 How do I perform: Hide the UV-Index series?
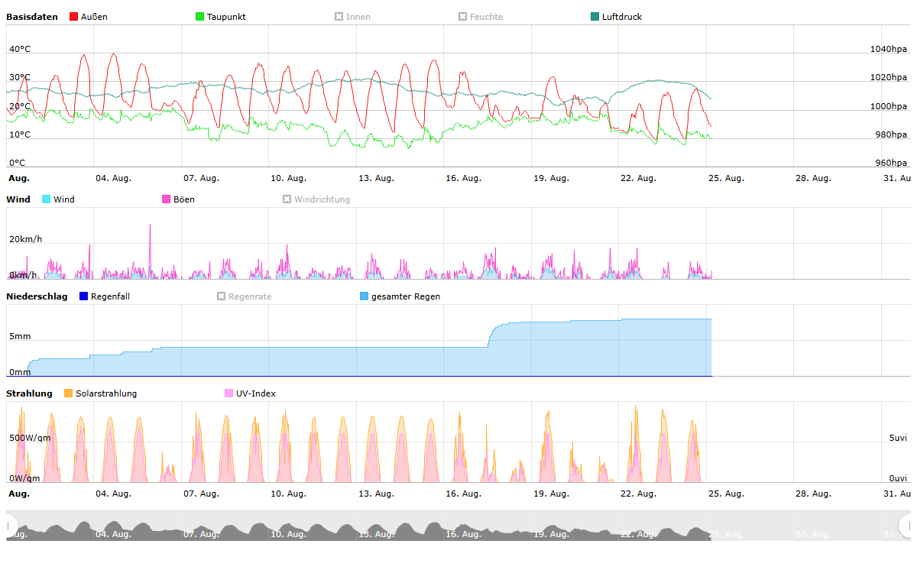250,393
